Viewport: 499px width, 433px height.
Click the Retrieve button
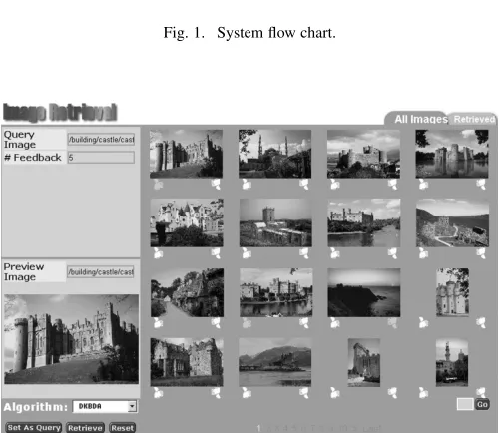pyautogui.click(x=85, y=428)
